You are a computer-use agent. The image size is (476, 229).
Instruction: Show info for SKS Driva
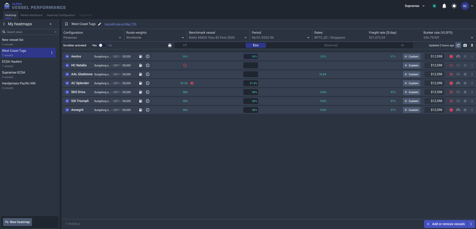click(x=147, y=92)
